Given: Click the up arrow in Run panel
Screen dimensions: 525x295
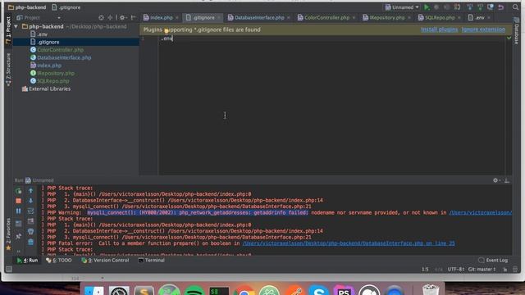Looking at the screenshot, I should click(x=30, y=191).
